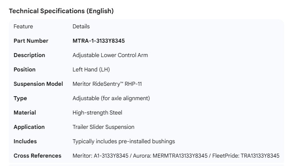Click the Feature column header

click(23, 26)
